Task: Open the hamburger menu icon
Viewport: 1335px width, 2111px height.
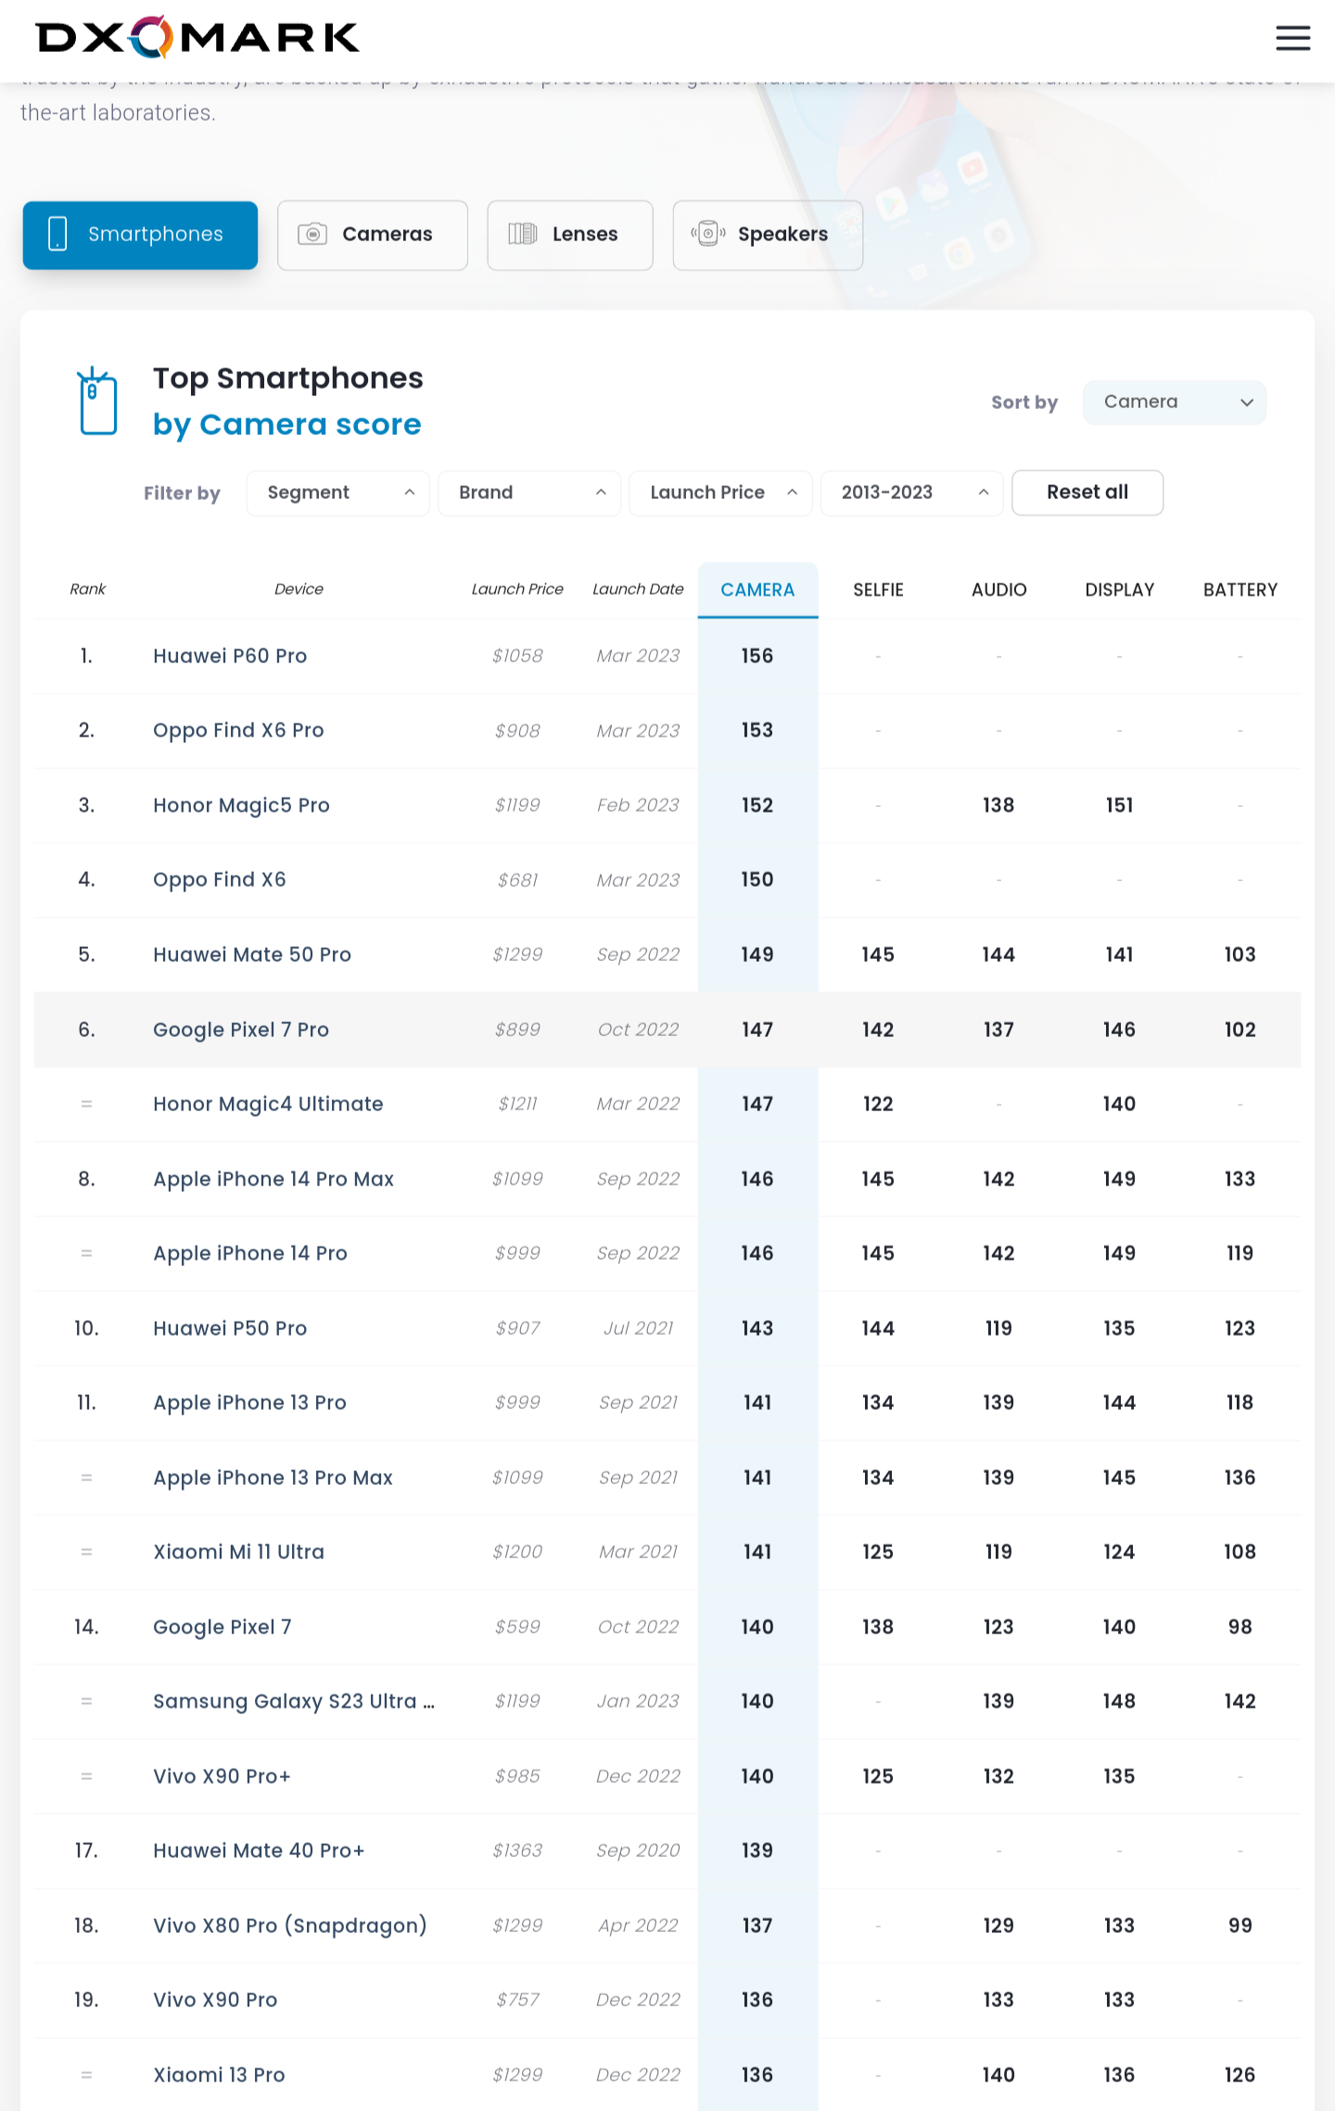Action: click(x=1292, y=38)
